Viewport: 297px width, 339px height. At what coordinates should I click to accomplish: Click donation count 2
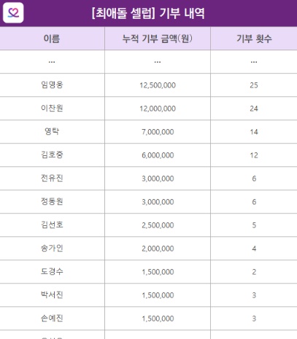click(254, 272)
